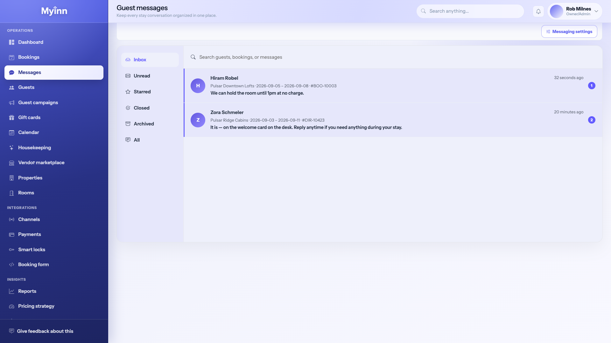Image resolution: width=611 pixels, height=343 pixels.
Task: Click Zora Schmeler's unread badge 2
Action: pos(592,120)
